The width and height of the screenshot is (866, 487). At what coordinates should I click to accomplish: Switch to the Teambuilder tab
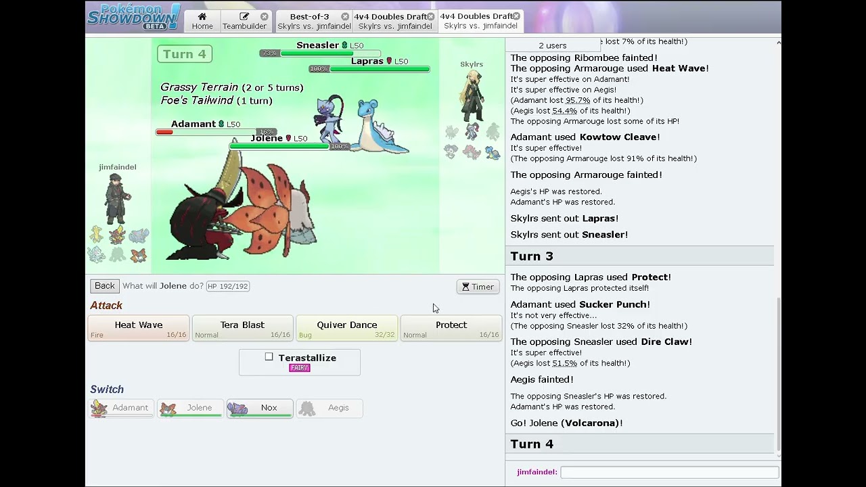[244, 20]
